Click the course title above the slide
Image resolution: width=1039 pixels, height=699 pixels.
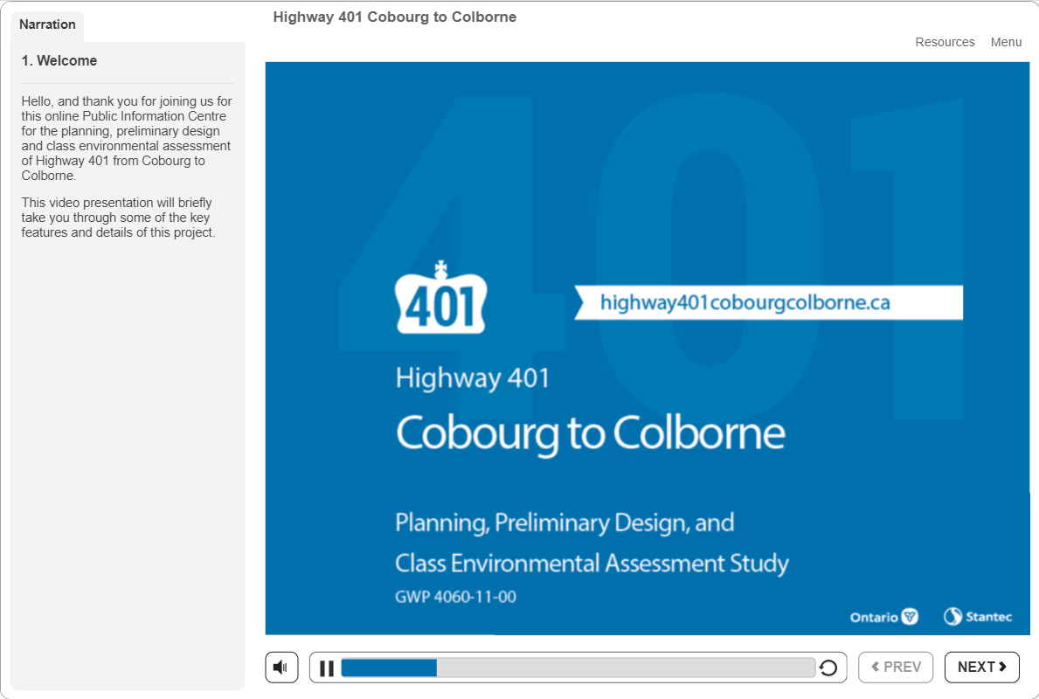(394, 17)
